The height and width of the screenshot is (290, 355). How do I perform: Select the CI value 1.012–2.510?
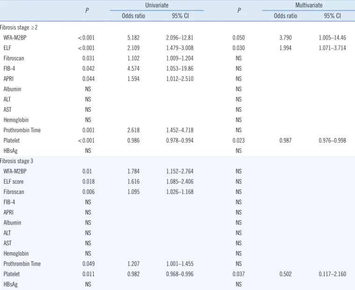180,79
